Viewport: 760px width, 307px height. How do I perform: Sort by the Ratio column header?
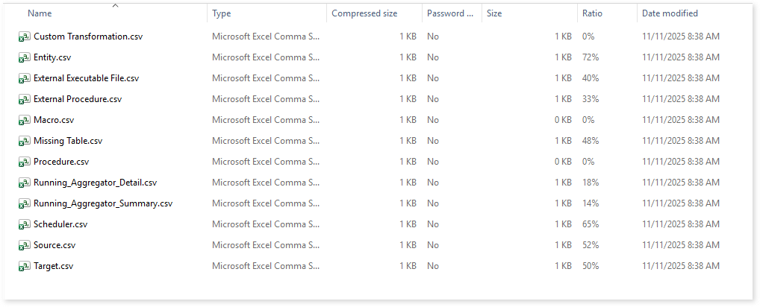pos(593,13)
